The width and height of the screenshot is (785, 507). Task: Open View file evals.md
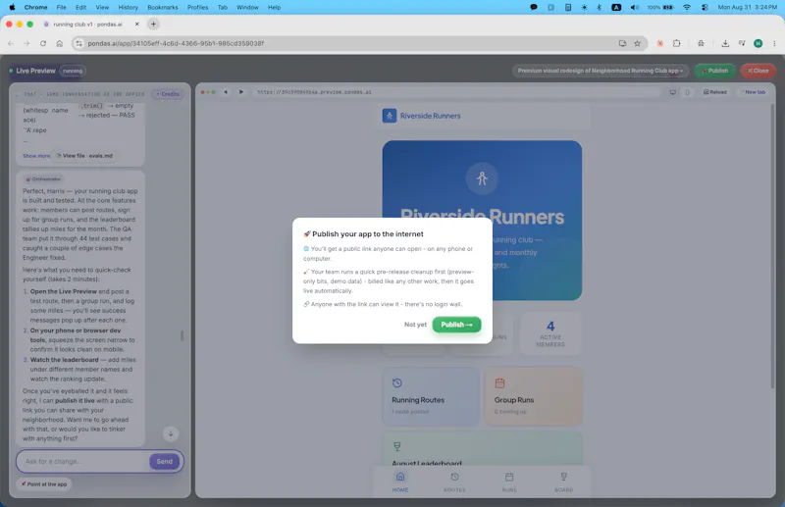pyautogui.click(x=84, y=156)
